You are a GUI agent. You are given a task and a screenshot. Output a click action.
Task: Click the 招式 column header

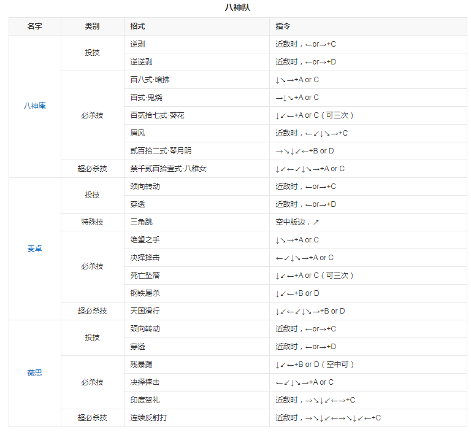pos(137,26)
